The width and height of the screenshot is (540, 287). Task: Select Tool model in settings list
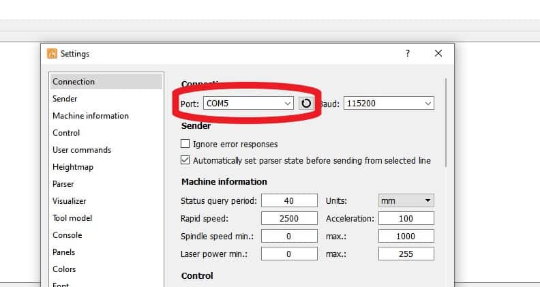[x=106, y=218]
